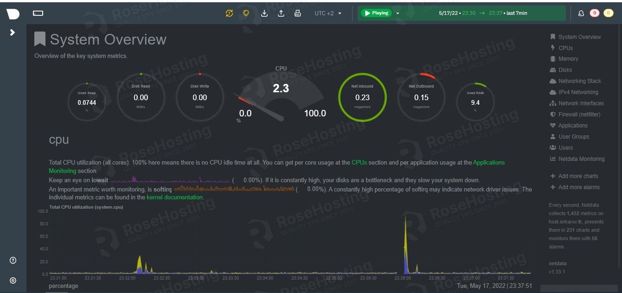Image resolution: width=622 pixels, height=293 pixels.
Task: Click the lightbulb highlight icon
Action: [246, 13]
